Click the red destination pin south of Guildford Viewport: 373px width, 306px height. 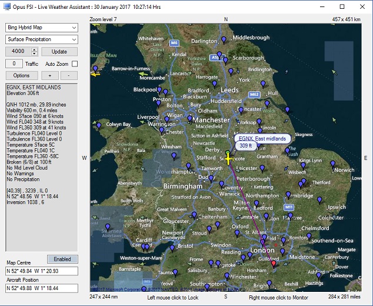coord(274,264)
